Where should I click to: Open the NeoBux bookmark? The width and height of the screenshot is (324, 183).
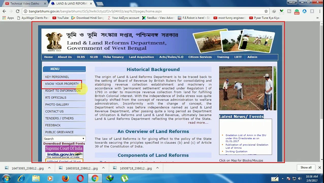click(x=158, y=18)
